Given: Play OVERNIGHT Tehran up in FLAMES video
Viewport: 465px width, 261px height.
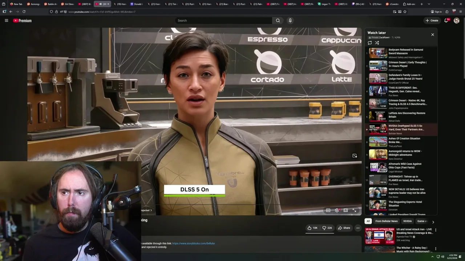Looking at the screenshot, I should (401, 180).
